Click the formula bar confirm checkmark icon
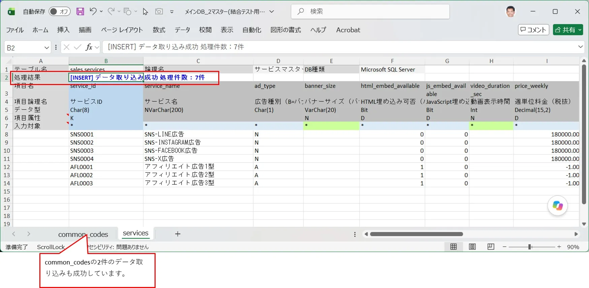This screenshot has width=589, height=288. click(77, 47)
